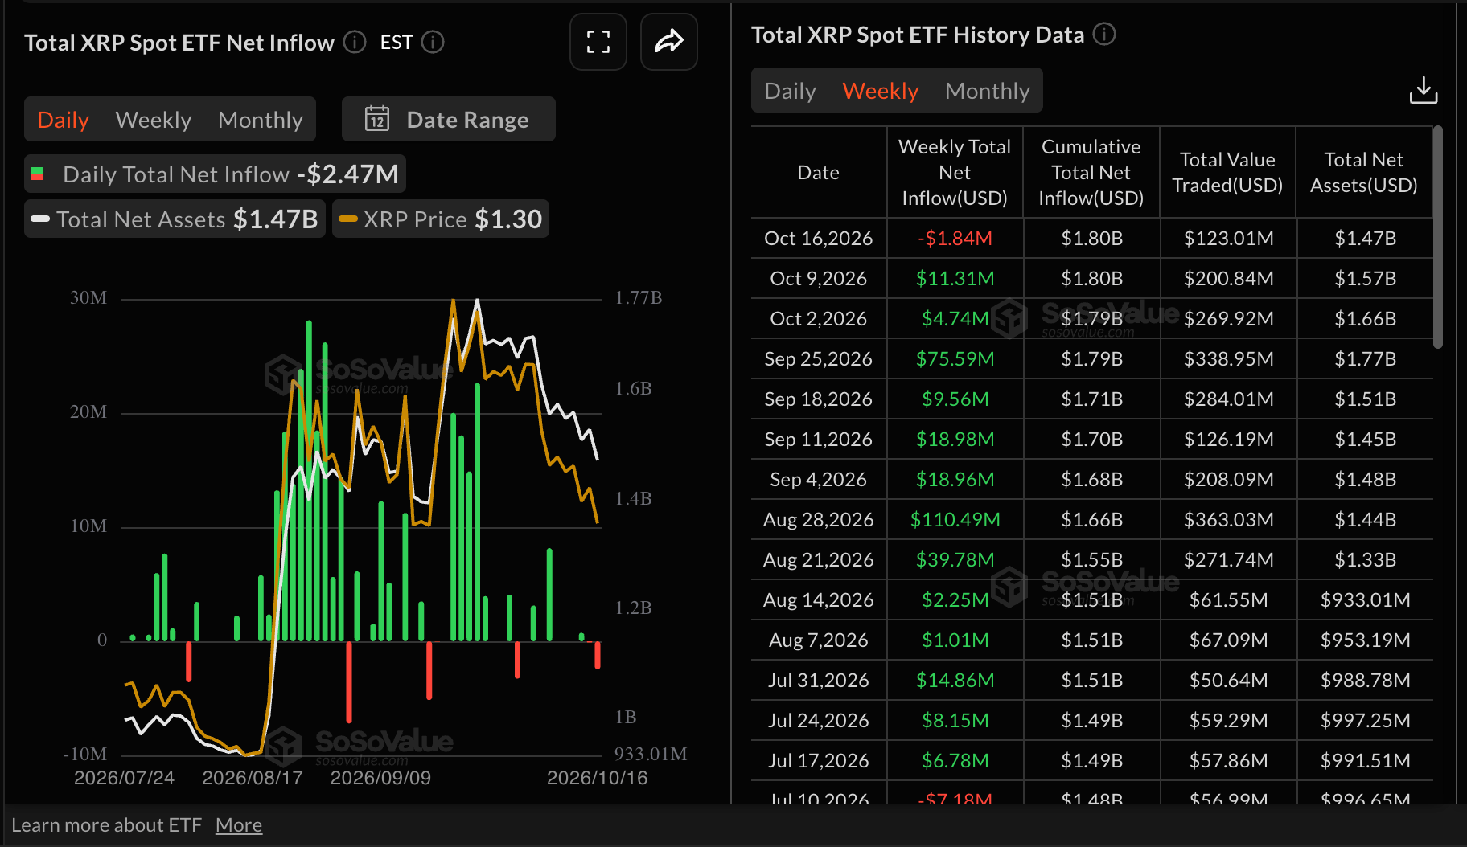Click the 2026/10/16 chart axis date
1467x847 pixels.
point(597,777)
